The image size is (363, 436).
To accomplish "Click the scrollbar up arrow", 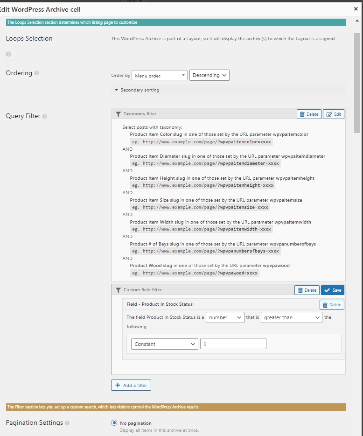I will (x=357, y=21).
